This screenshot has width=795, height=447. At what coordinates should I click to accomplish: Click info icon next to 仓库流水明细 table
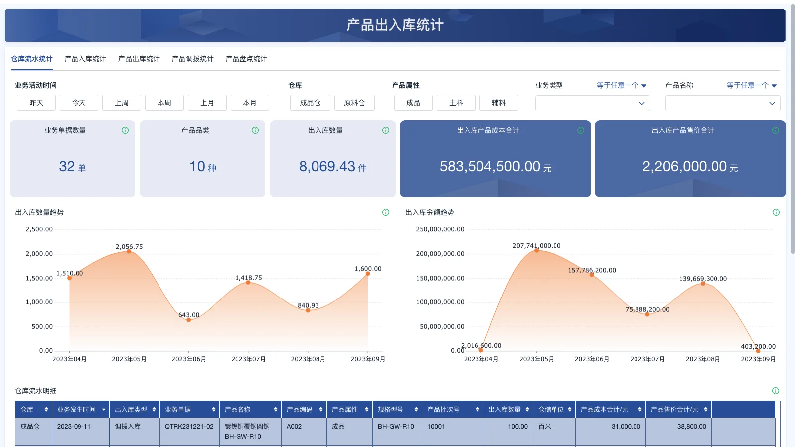[x=776, y=390]
